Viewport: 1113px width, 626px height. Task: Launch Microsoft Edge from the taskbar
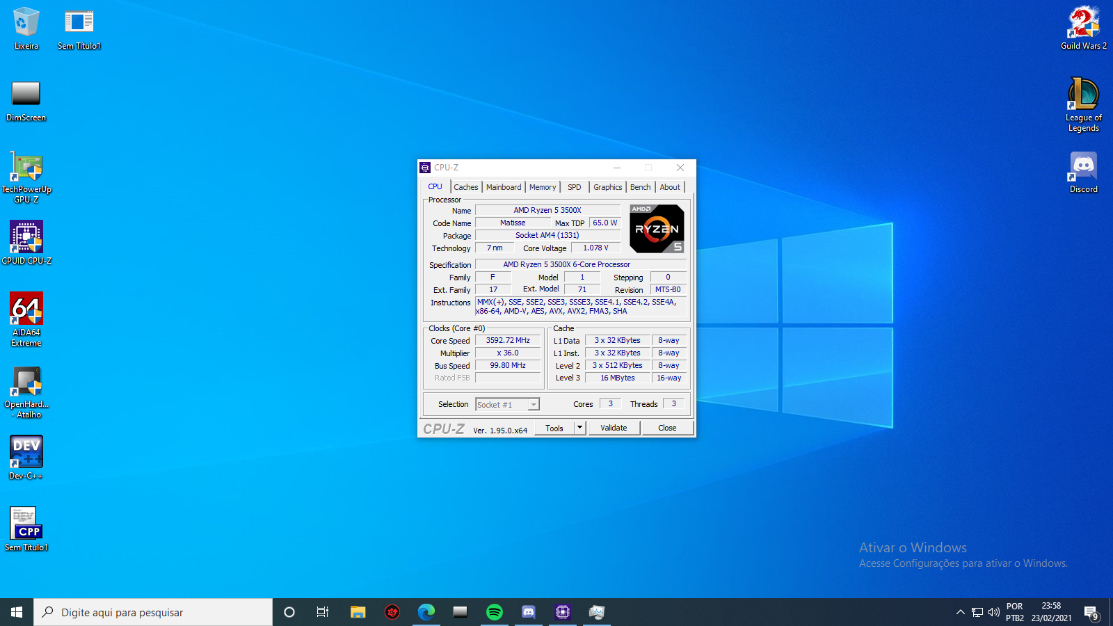(x=426, y=612)
